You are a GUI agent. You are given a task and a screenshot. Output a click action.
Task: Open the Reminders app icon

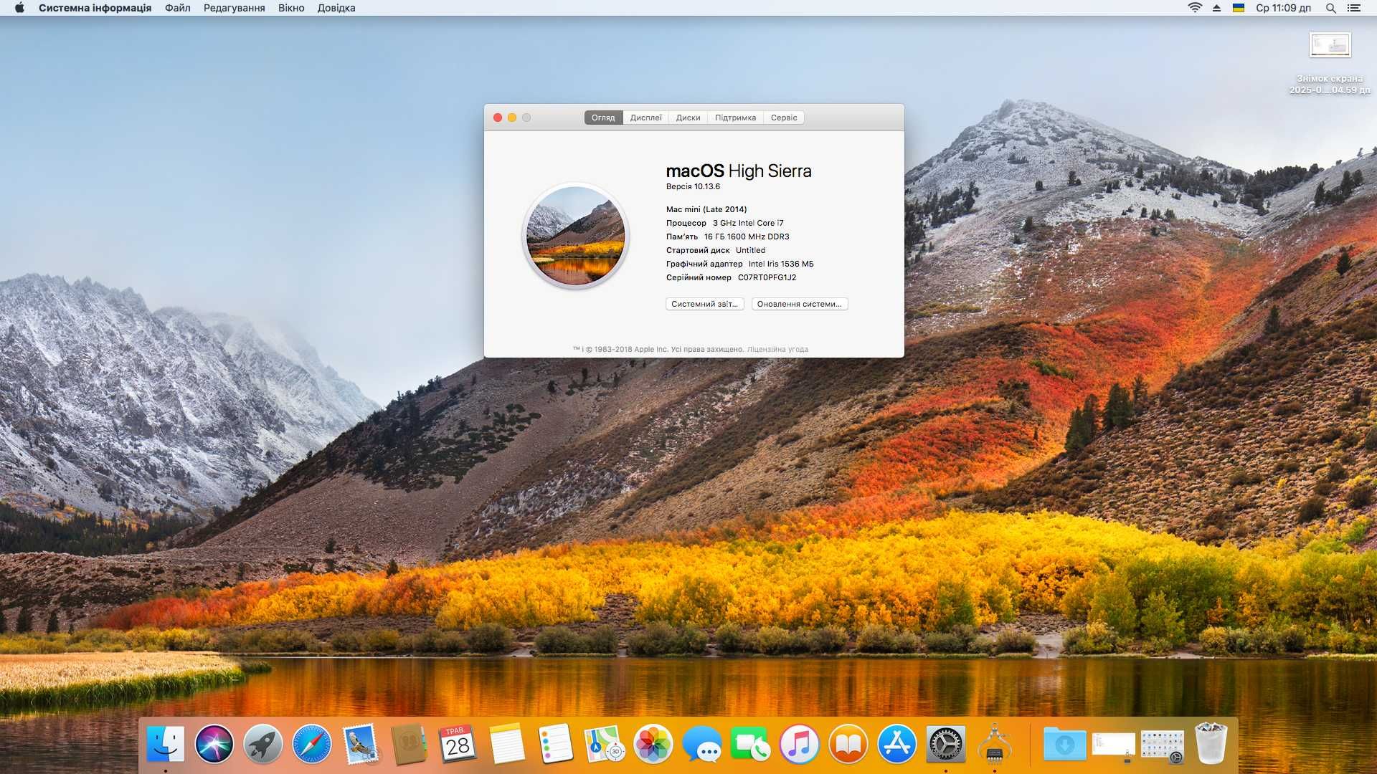pyautogui.click(x=556, y=744)
